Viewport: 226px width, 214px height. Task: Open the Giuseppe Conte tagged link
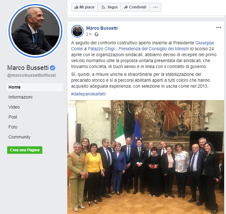[x=205, y=43]
